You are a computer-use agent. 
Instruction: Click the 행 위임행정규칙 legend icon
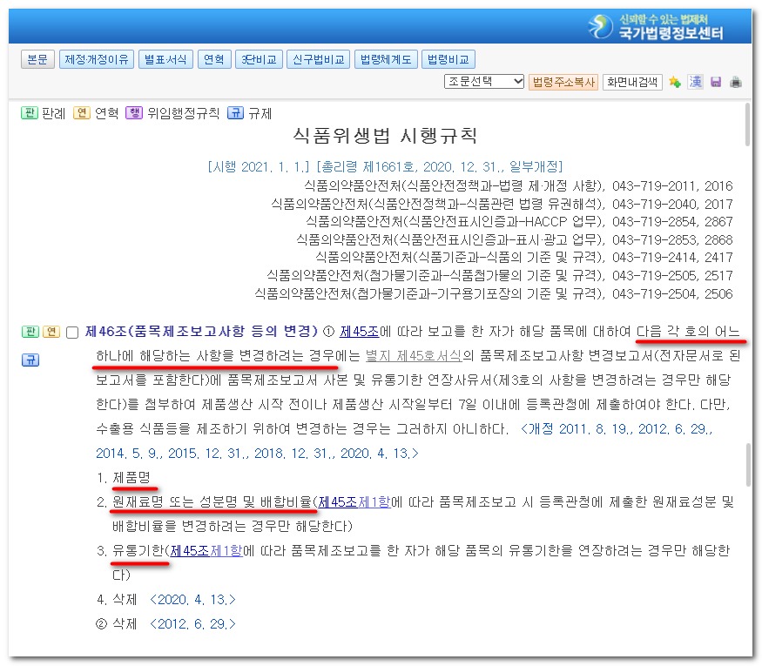point(134,113)
